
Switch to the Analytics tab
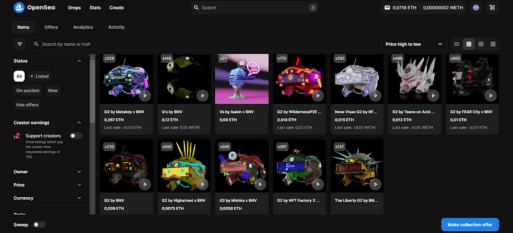pyautogui.click(x=83, y=27)
